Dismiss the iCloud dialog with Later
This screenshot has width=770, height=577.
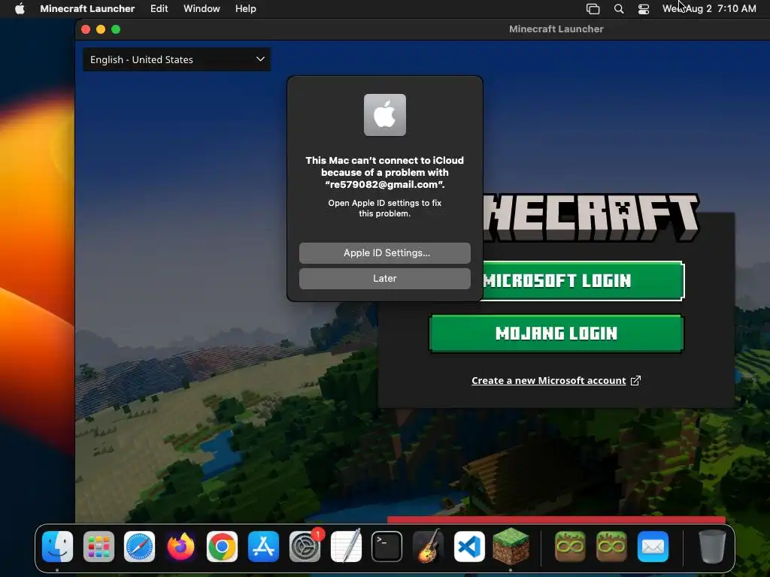point(385,278)
